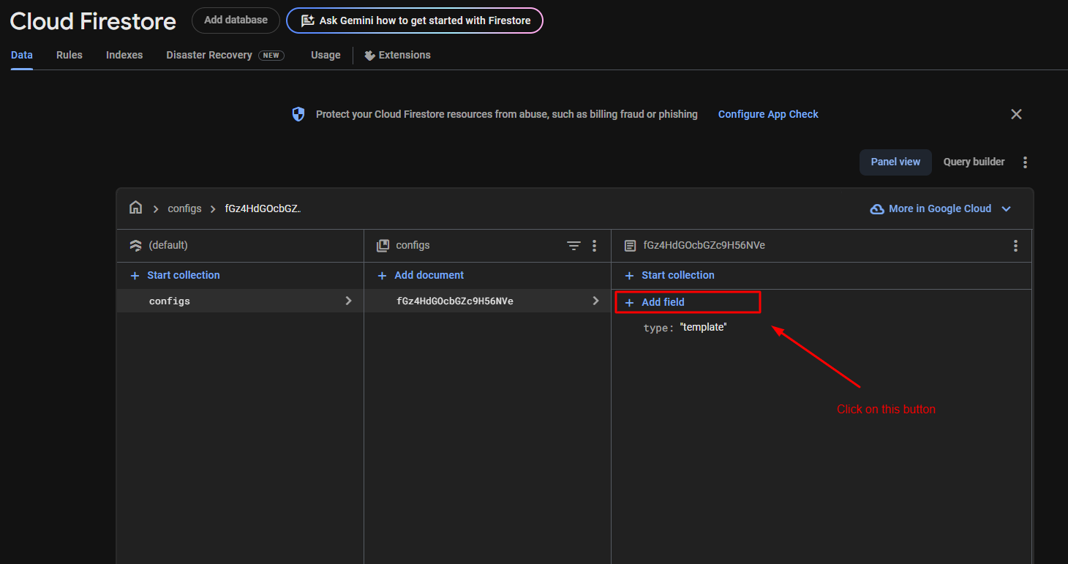Dismiss the App Check banner
Image resolution: width=1068 pixels, height=564 pixels.
[x=1016, y=114]
